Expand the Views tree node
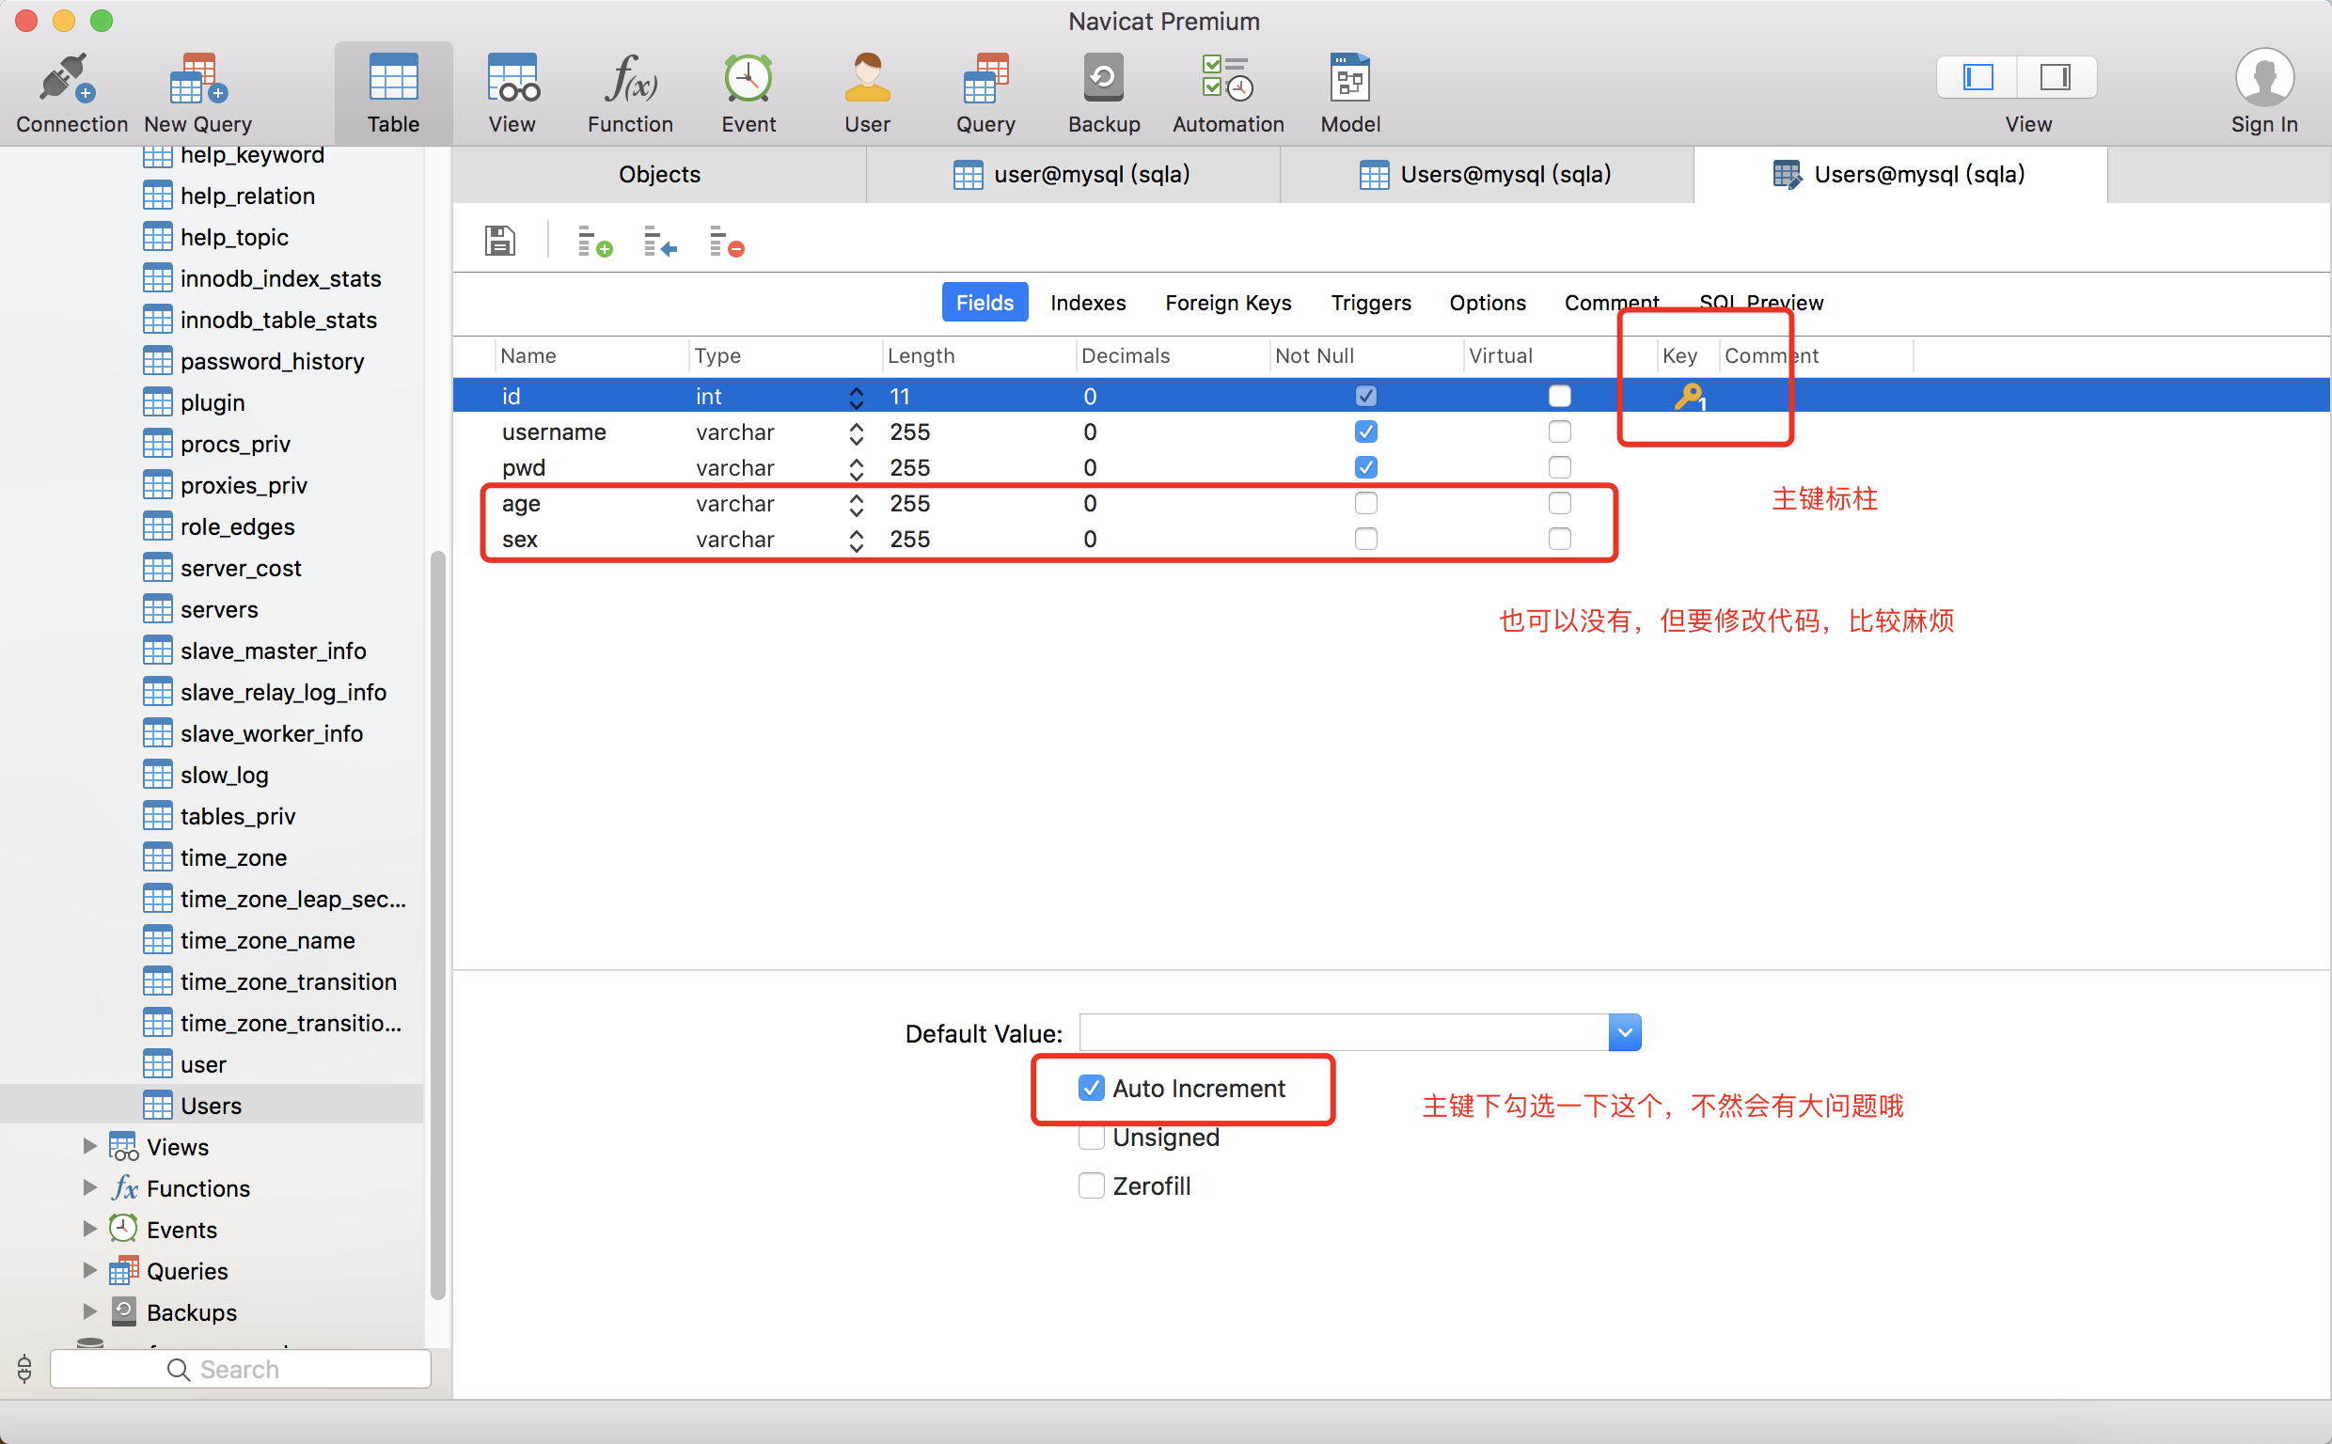This screenshot has height=1444, width=2332. coord(89,1146)
